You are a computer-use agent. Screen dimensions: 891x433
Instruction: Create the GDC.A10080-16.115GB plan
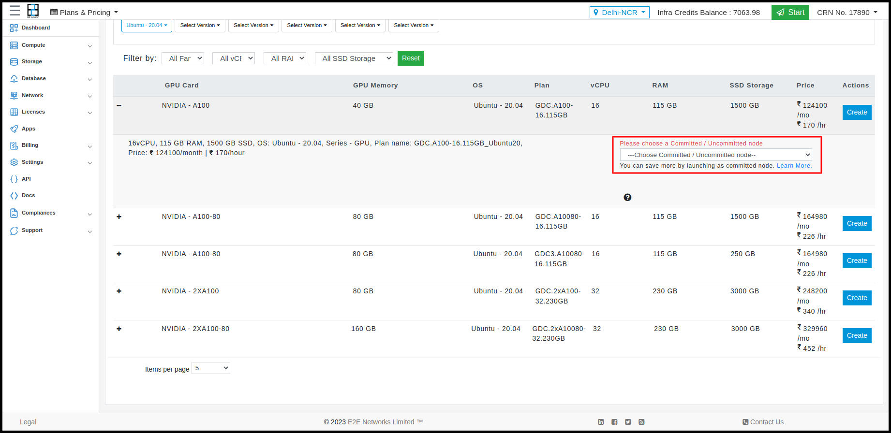(x=857, y=223)
